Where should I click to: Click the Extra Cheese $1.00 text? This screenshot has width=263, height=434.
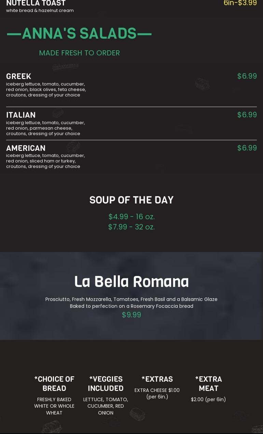pyautogui.click(x=157, y=390)
